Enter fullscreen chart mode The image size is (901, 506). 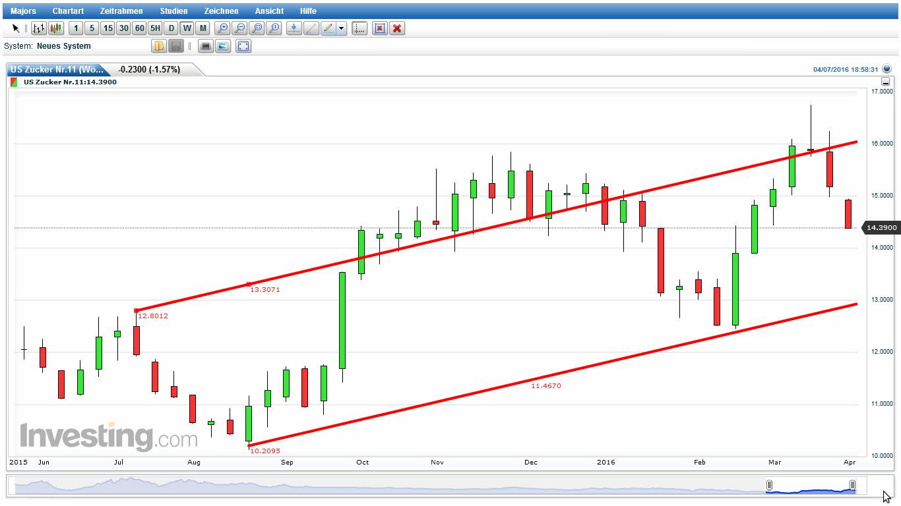243,46
